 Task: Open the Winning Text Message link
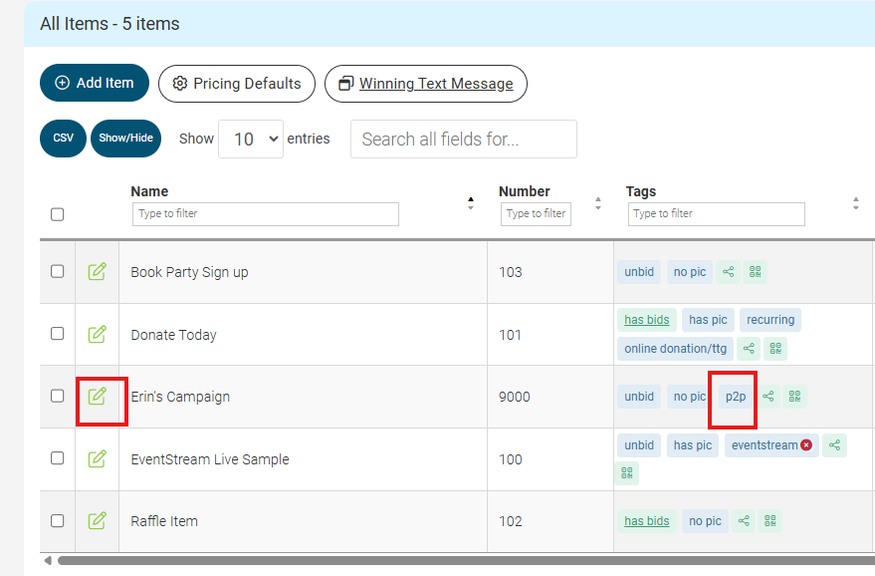pos(426,84)
